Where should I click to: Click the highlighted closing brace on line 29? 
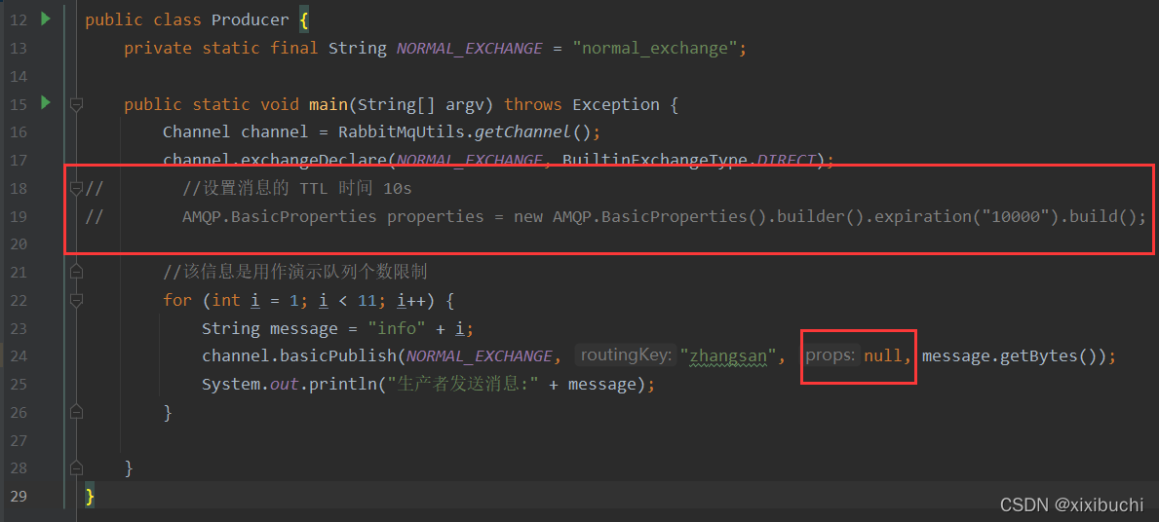[90, 496]
